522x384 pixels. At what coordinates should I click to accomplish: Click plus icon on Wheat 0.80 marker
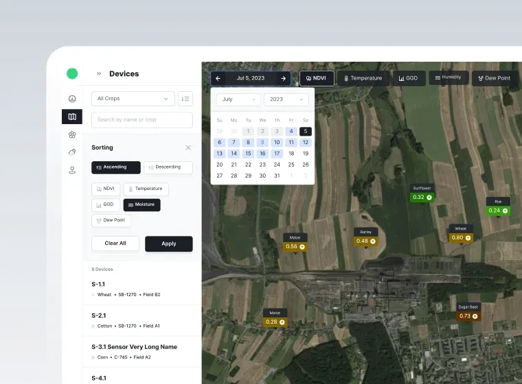[468, 238]
